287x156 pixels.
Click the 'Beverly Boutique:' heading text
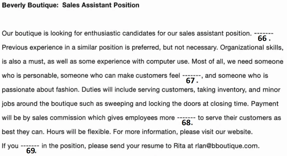click(30, 5)
